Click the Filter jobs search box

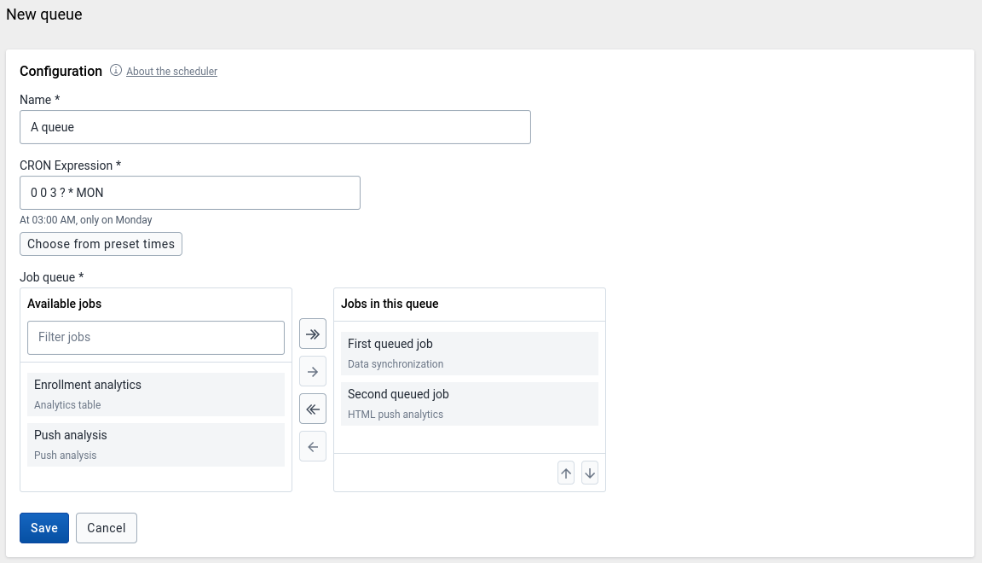point(156,338)
